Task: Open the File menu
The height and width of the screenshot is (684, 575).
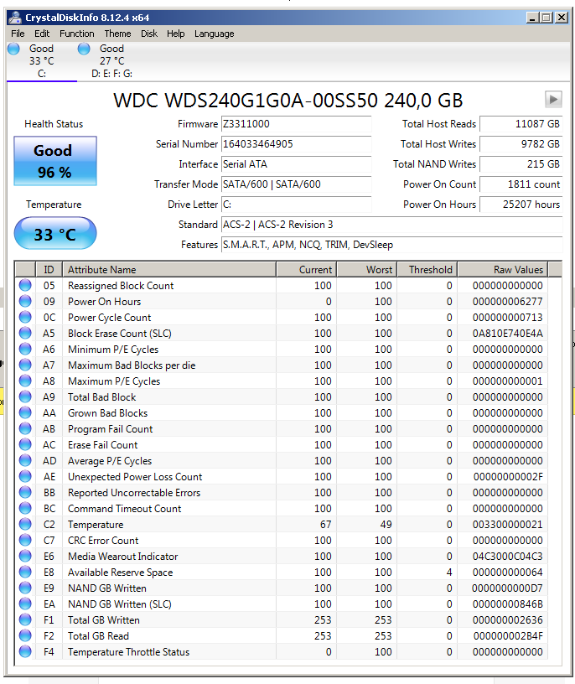Action: pyautogui.click(x=18, y=34)
